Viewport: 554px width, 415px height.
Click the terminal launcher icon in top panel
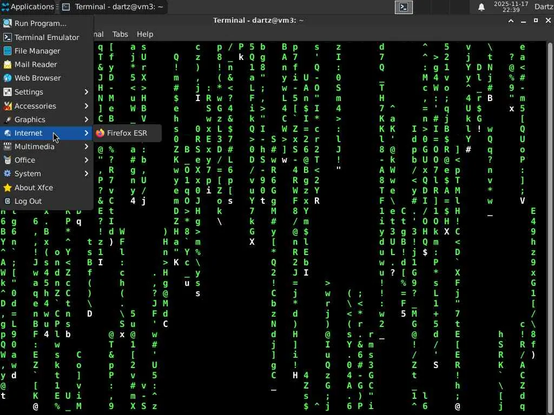click(404, 7)
